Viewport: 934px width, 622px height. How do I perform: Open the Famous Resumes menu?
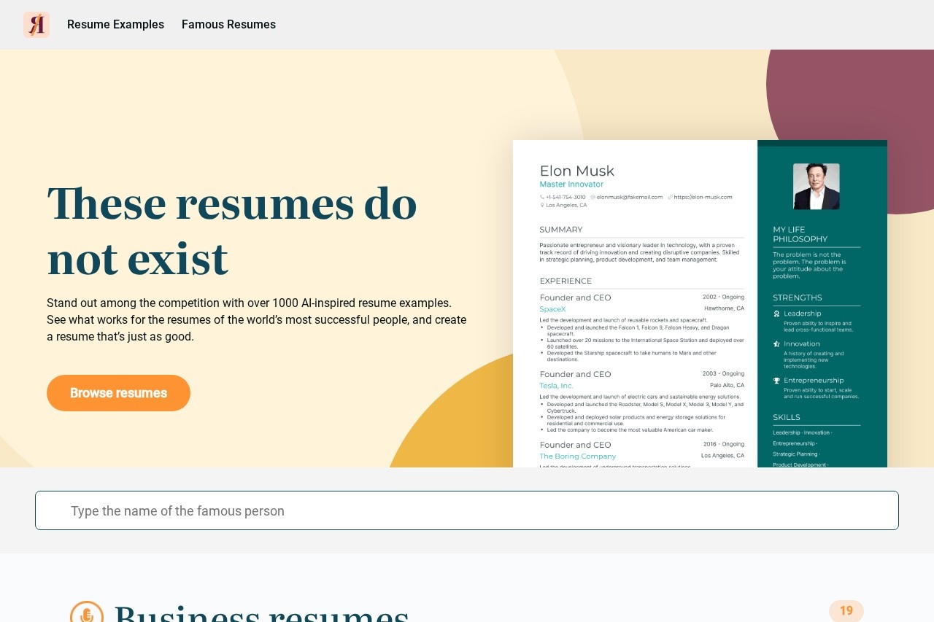coord(228,24)
